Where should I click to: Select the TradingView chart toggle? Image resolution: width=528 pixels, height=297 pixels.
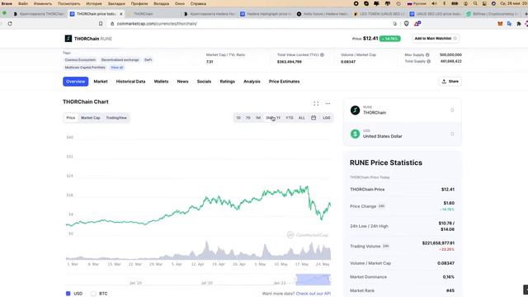coord(116,117)
